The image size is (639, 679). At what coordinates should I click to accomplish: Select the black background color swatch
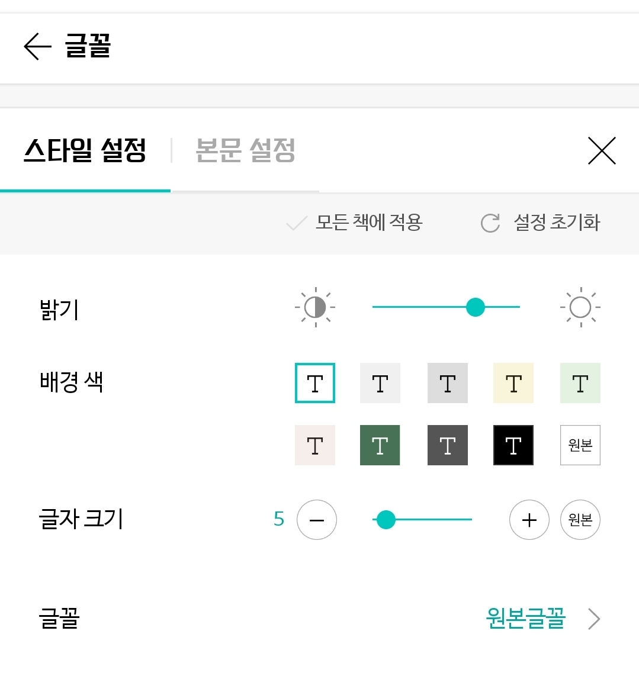[x=513, y=445]
